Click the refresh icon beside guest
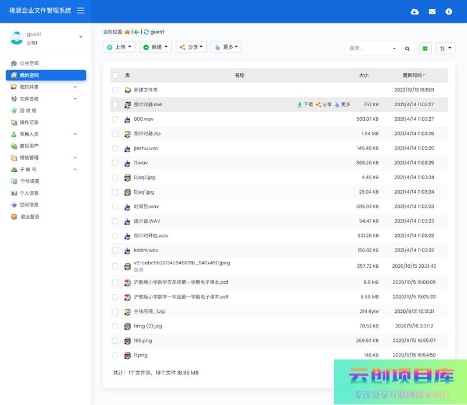 tap(146, 32)
